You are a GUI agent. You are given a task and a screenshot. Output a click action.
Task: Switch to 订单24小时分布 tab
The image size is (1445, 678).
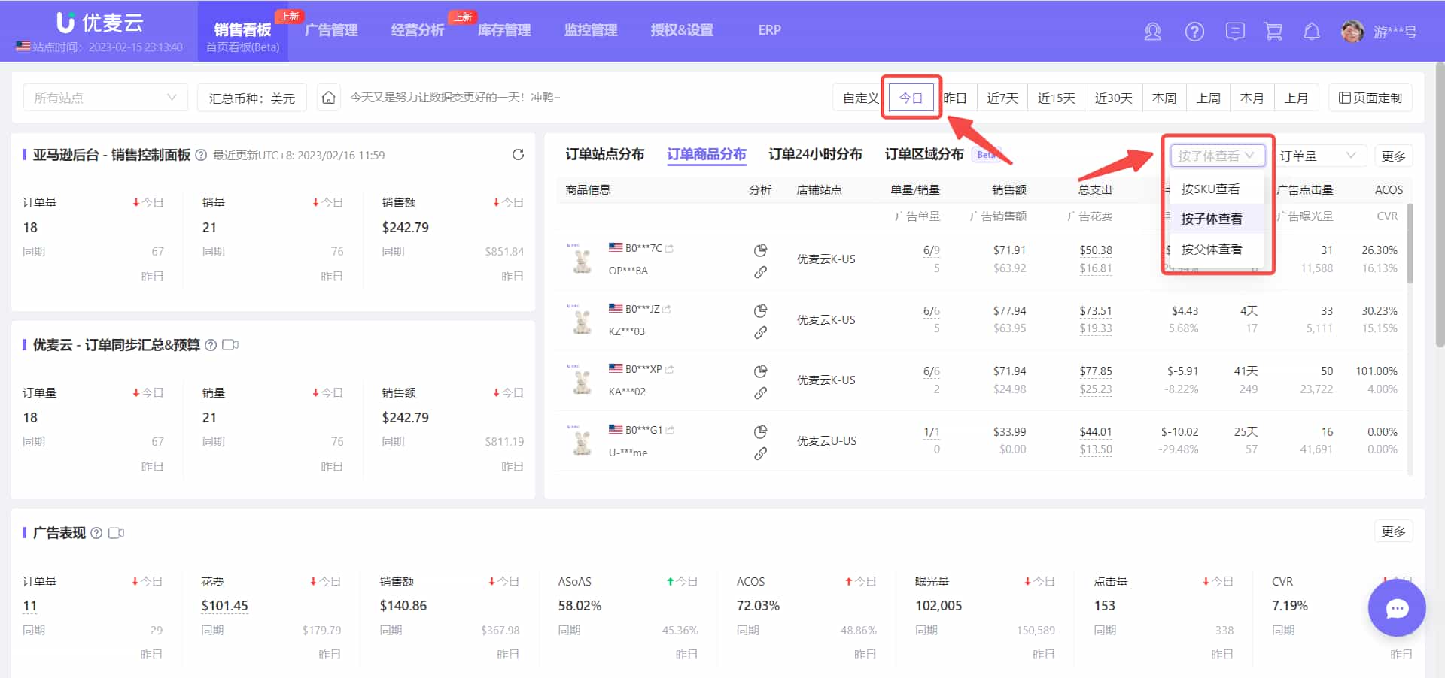tap(815, 154)
